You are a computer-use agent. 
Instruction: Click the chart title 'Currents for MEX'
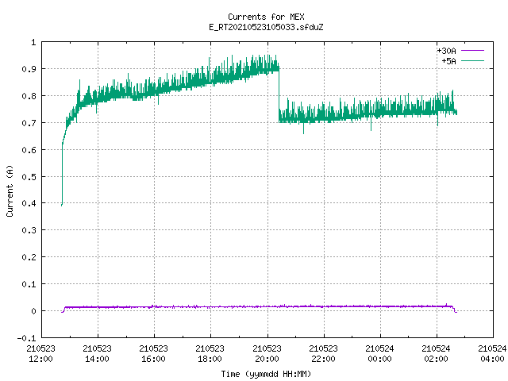[266, 17]
